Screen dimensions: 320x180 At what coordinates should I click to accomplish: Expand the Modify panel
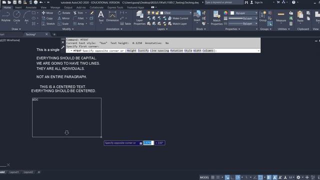pos(68,29)
